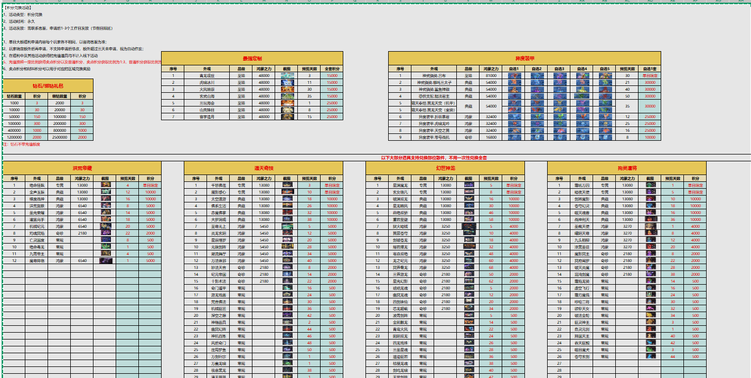The height and width of the screenshot is (378, 751).
Task: Select the red 以下大部分道具支持兑换部位散件 banner
Action: click(x=434, y=158)
